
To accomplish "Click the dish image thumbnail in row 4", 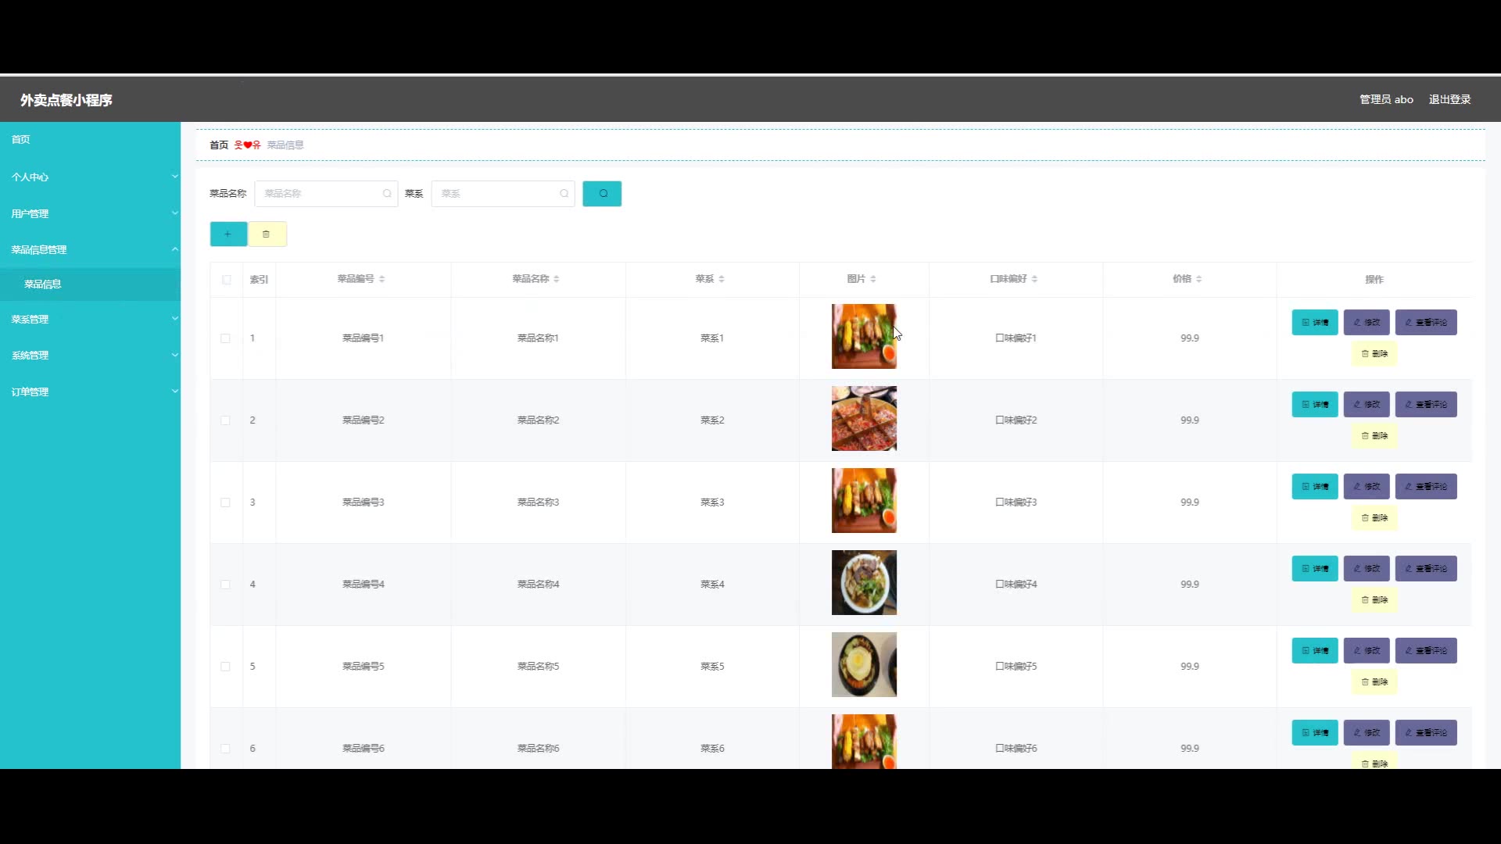I will [x=864, y=583].
